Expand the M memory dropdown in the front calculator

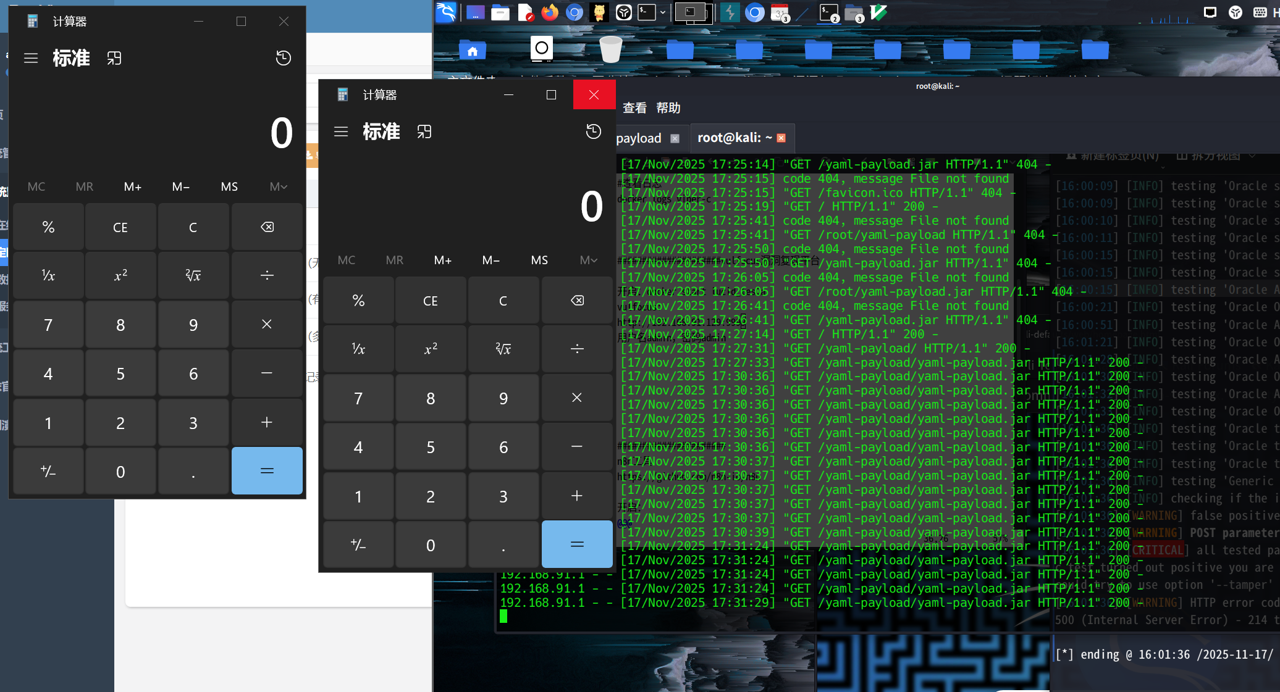click(588, 261)
